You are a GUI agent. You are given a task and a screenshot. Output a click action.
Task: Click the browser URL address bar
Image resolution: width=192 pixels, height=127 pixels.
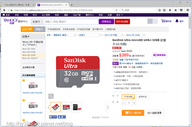[x=64, y=10]
